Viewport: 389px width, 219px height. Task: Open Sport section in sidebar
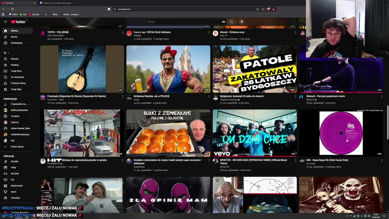click(17, 192)
